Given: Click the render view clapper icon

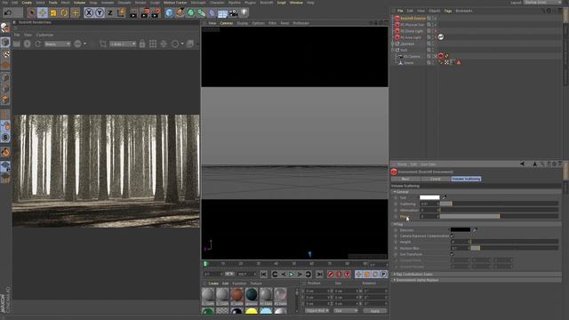Looking at the screenshot, I should click(133, 13).
